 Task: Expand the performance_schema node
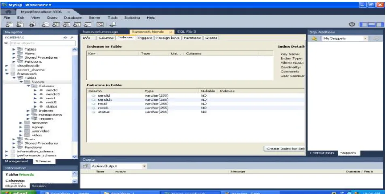6,156
